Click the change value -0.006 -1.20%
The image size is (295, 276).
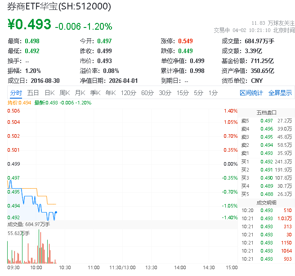[84, 27]
